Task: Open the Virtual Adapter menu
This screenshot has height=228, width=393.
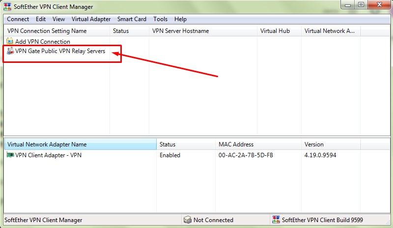Action: tap(91, 19)
